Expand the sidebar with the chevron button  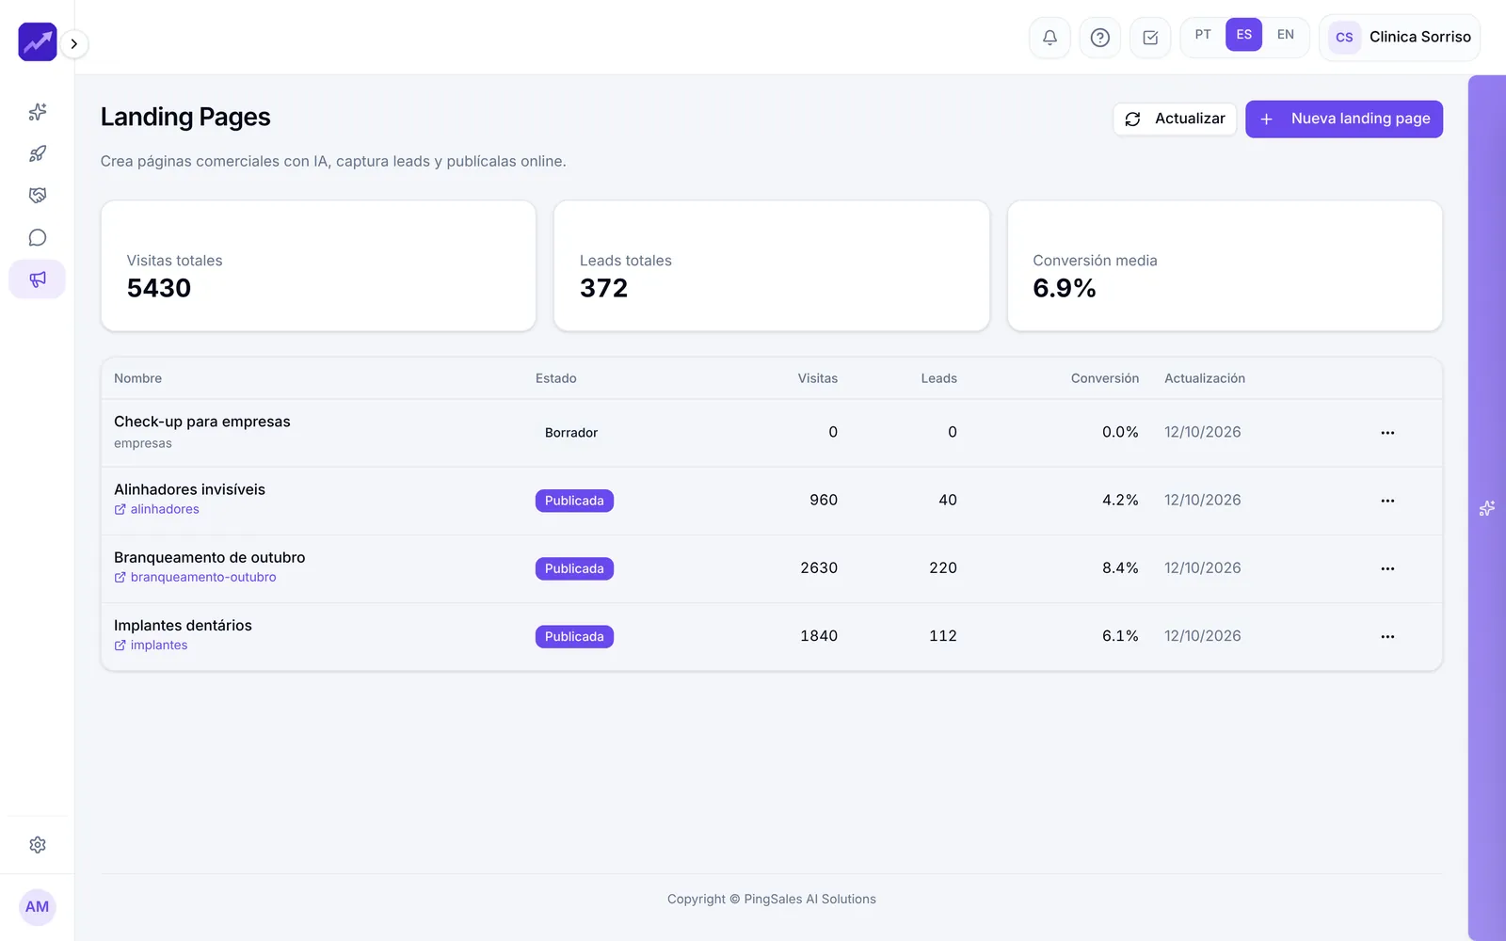(x=73, y=43)
